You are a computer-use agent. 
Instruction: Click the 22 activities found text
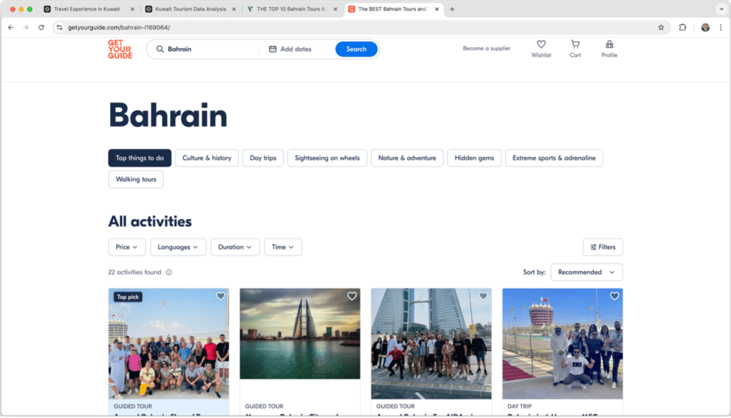135,272
